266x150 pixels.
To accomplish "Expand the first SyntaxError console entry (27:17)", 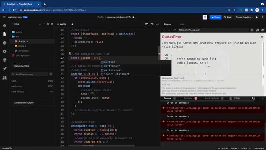I will [167, 108].
